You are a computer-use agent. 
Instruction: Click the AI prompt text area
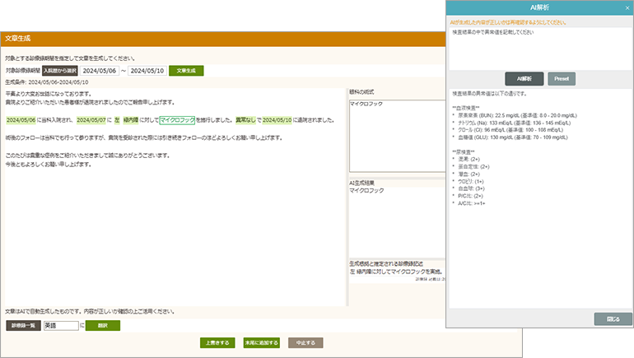click(540, 49)
